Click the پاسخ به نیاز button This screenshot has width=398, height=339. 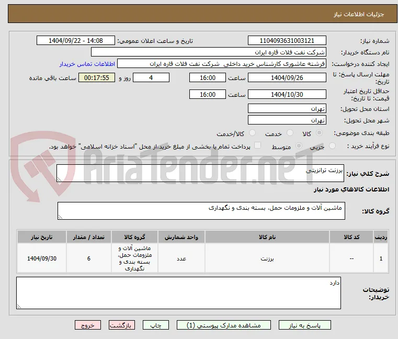click(x=305, y=325)
